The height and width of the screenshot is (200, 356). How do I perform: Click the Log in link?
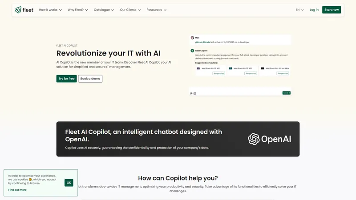tap(314, 10)
